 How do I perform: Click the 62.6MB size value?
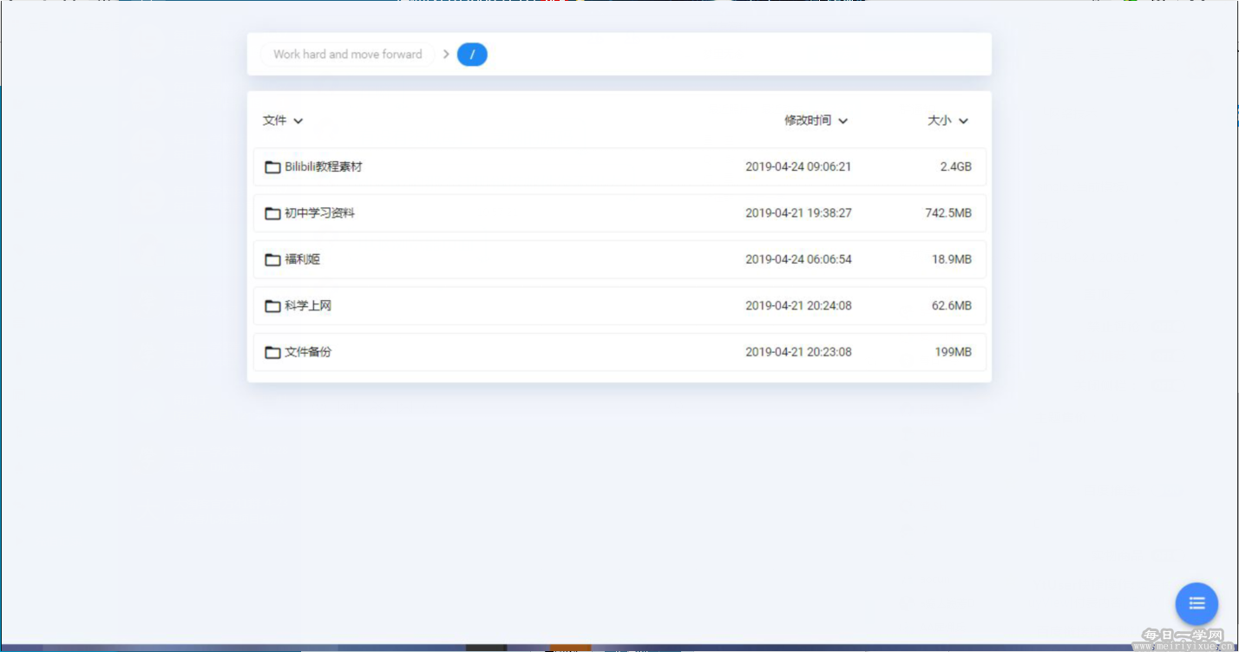tap(952, 306)
